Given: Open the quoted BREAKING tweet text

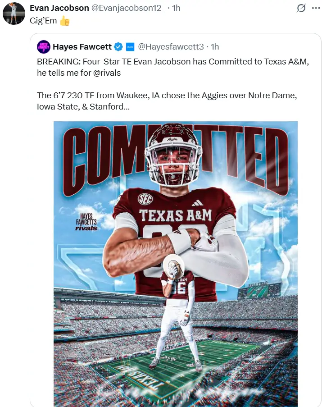Looking at the screenshot, I should tap(173, 84).
